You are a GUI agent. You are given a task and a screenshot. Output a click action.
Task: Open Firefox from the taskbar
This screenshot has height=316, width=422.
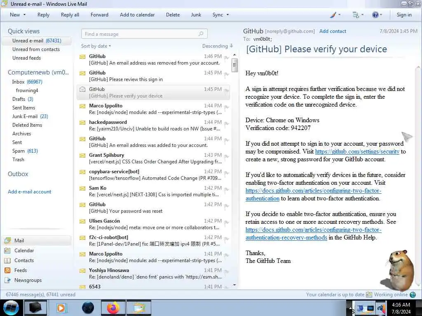click(x=113, y=308)
